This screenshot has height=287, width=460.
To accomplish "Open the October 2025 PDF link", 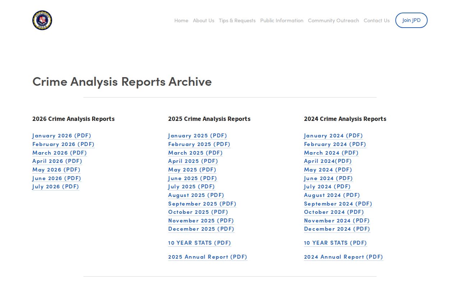I will [198, 212].
